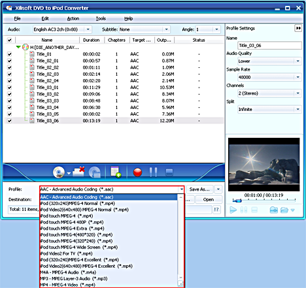Open the Audio Quality dropdown
Image resolution: width=306 pixels, height=288 pixels.
pos(298,61)
